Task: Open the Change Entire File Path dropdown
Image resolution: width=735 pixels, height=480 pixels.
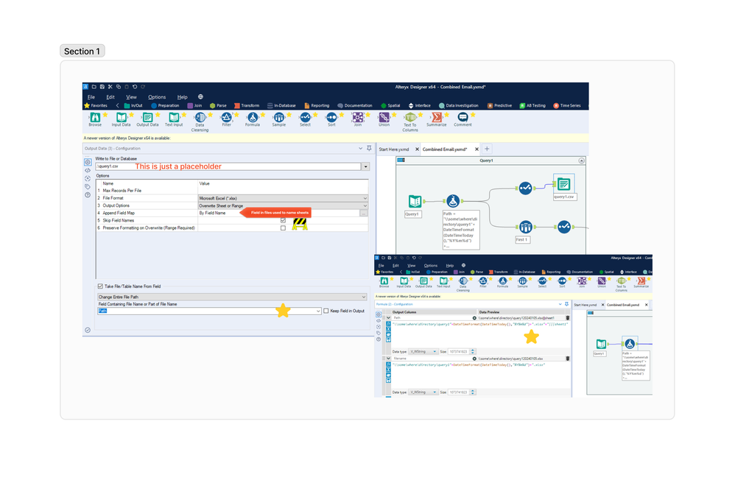Action: click(x=232, y=297)
